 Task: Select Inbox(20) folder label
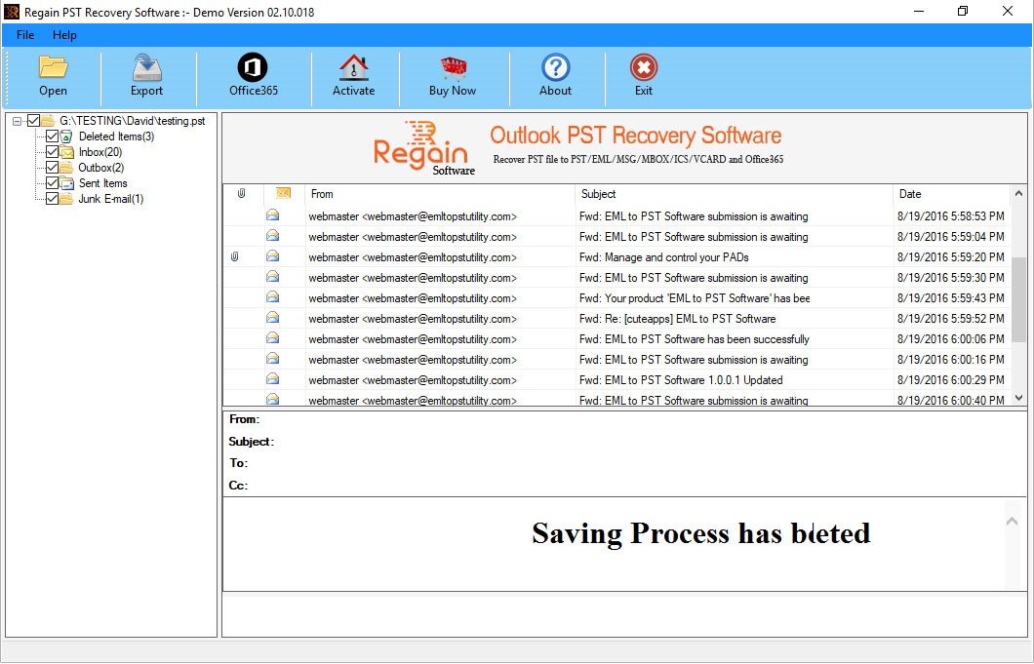pyautogui.click(x=100, y=152)
